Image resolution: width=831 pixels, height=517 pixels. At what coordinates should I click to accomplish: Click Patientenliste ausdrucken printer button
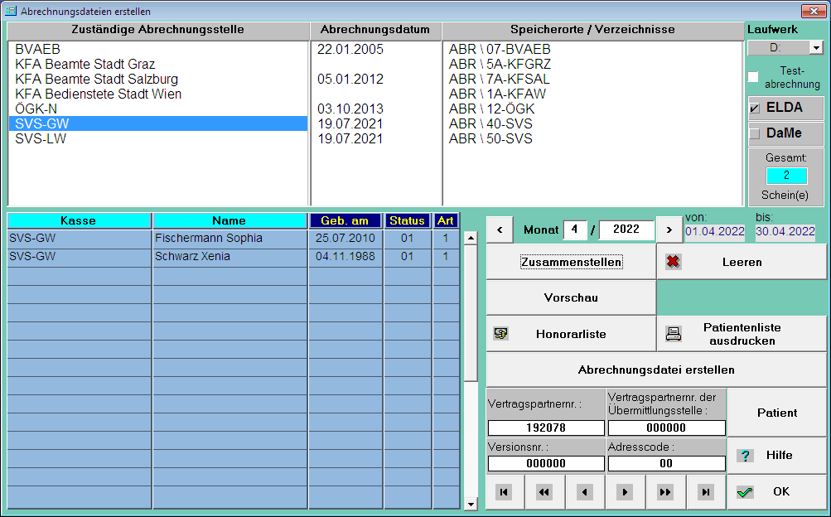click(x=742, y=334)
